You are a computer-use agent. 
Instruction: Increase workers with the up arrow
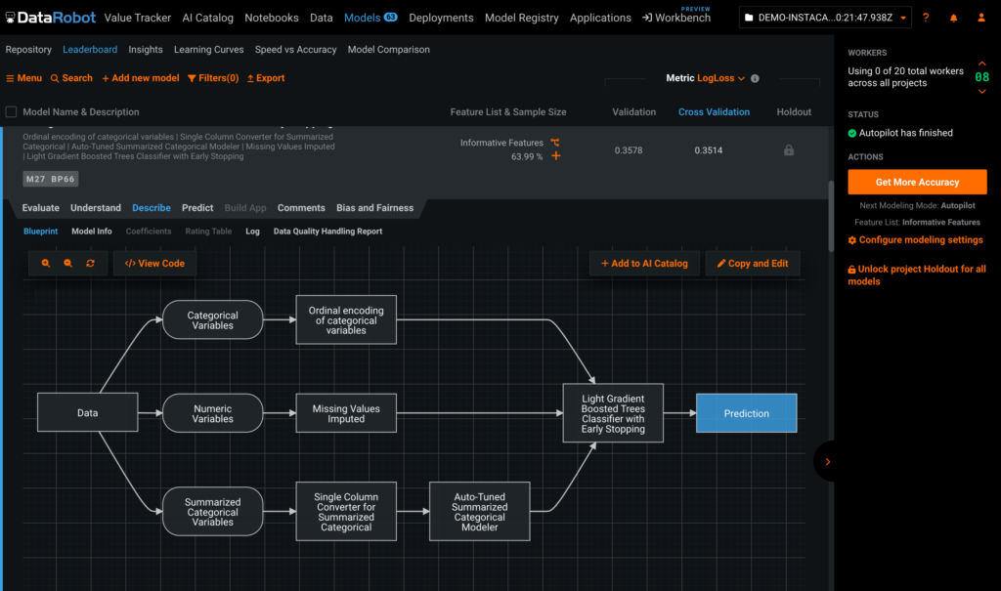pyautogui.click(x=981, y=63)
